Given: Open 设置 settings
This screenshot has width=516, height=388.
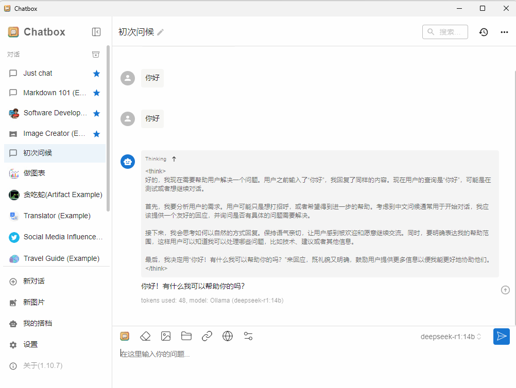Looking at the screenshot, I should (55, 344).
